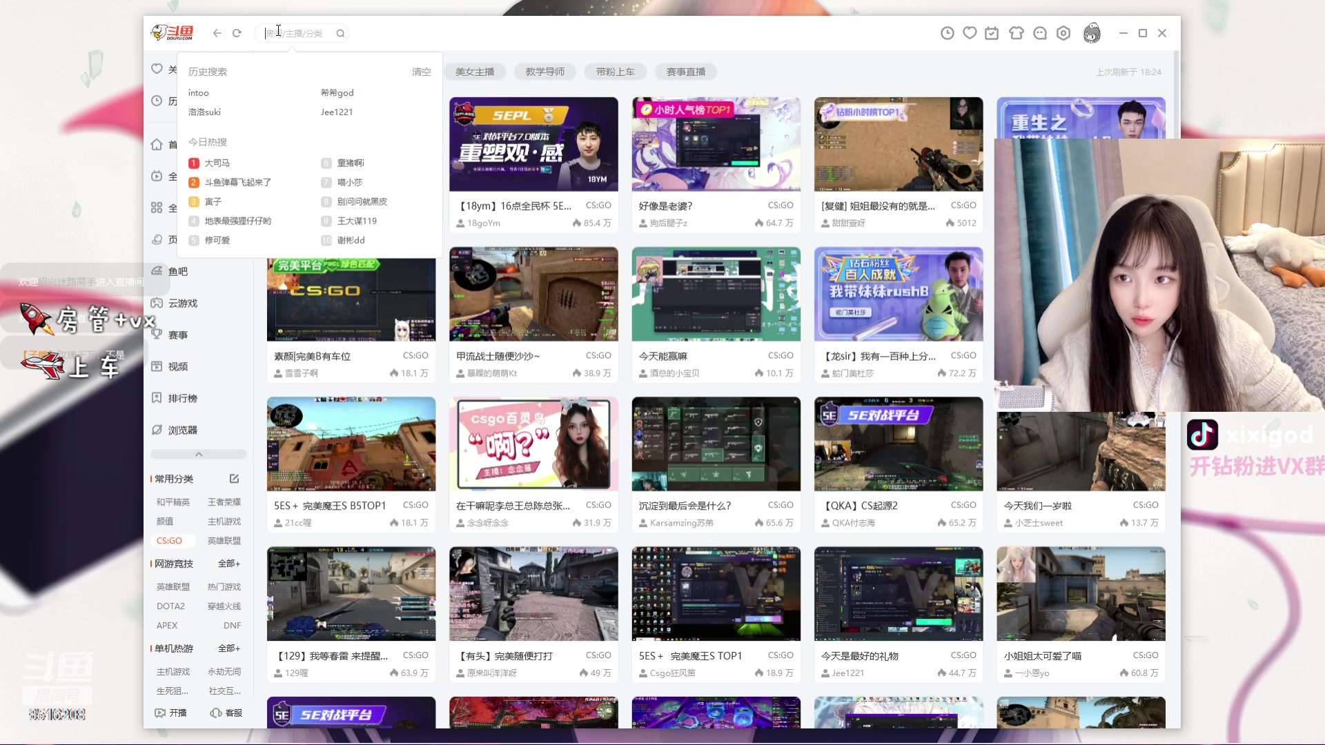Viewport: 1325px width, 745px height.
Task: Select DNF category
Action: click(232, 626)
